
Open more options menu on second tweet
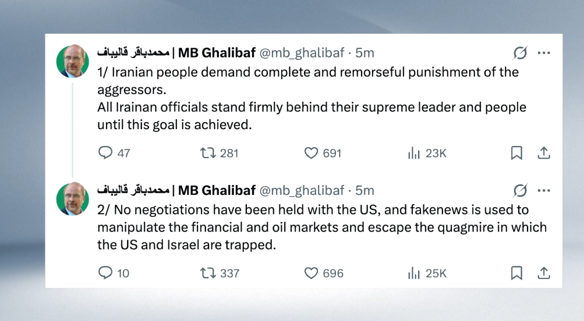coord(544,191)
